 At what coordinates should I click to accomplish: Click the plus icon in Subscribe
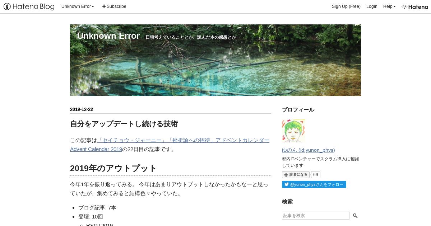pyautogui.click(x=104, y=6)
